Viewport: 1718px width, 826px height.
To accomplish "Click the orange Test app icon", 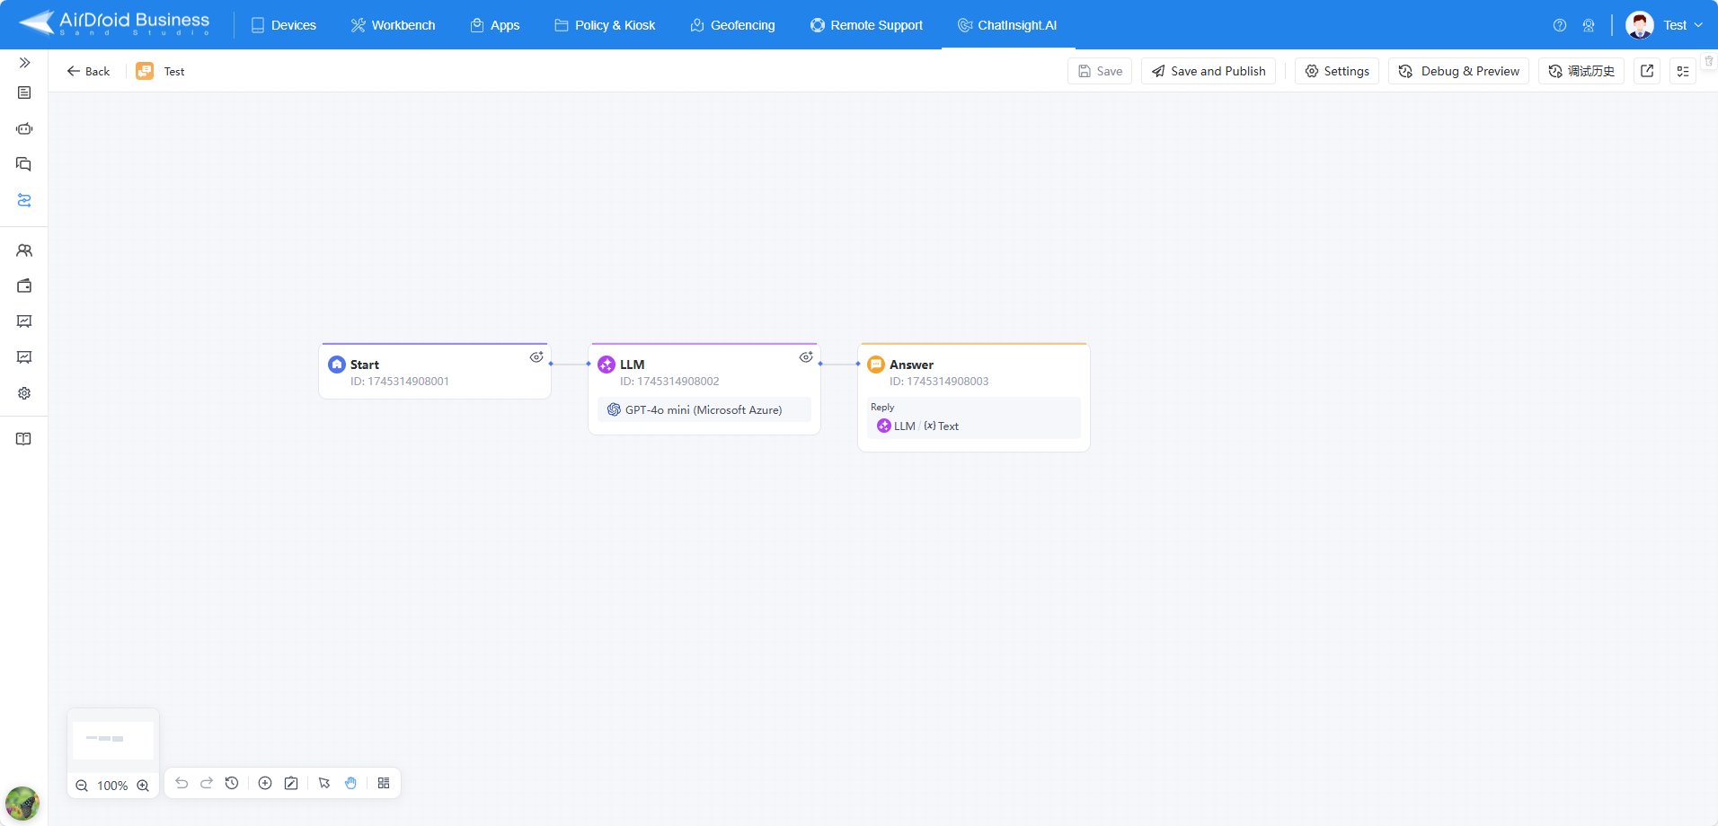I will [x=145, y=71].
